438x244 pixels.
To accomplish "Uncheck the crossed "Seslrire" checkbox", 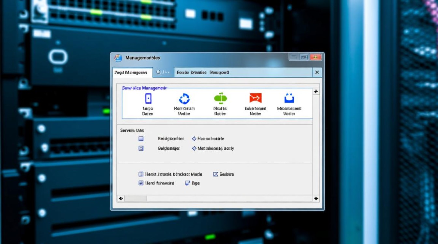I will [x=215, y=174].
